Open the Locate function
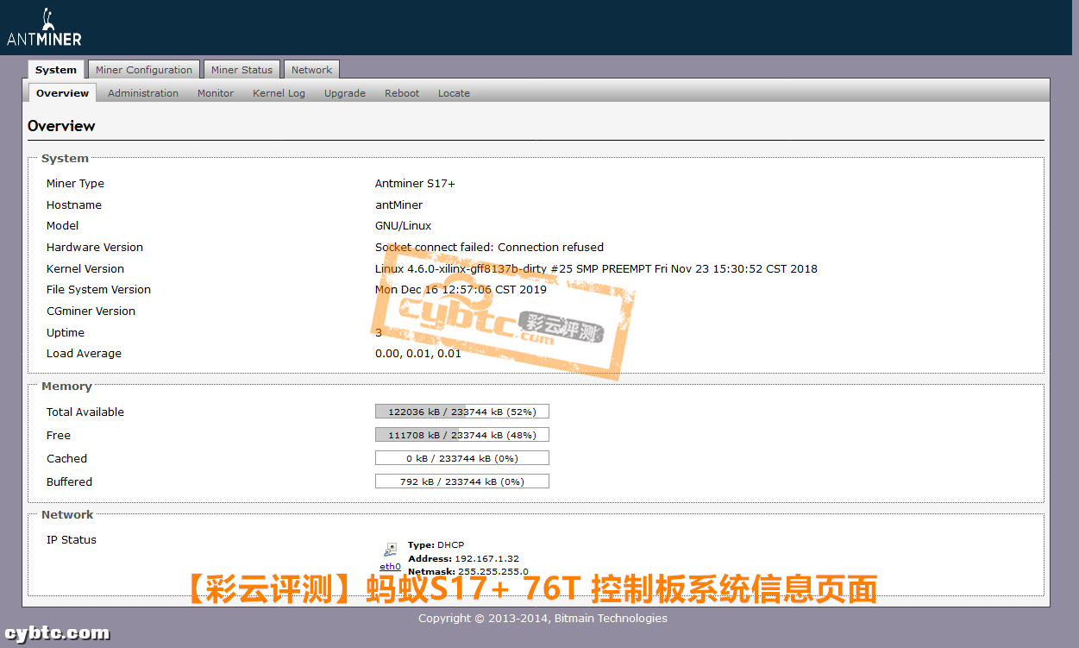This screenshot has height=648, width=1079. click(454, 92)
